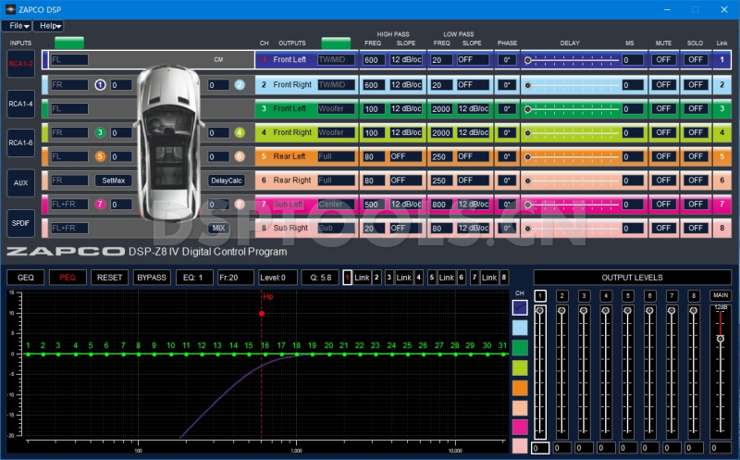Open FL+FR input selector in row 7
The height and width of the screenshot is (460, 740).
[69, 204]
